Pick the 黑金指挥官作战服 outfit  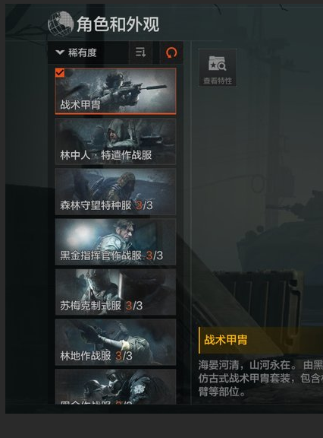[x=115, y=242]
